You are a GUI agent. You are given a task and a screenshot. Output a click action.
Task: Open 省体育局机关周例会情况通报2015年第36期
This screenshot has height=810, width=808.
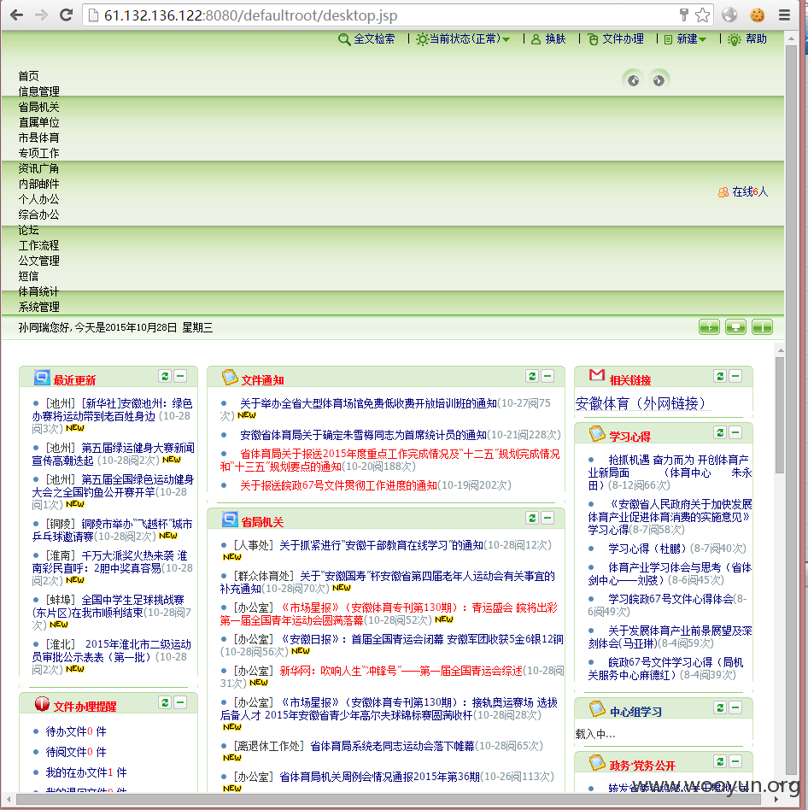(379, 777)
